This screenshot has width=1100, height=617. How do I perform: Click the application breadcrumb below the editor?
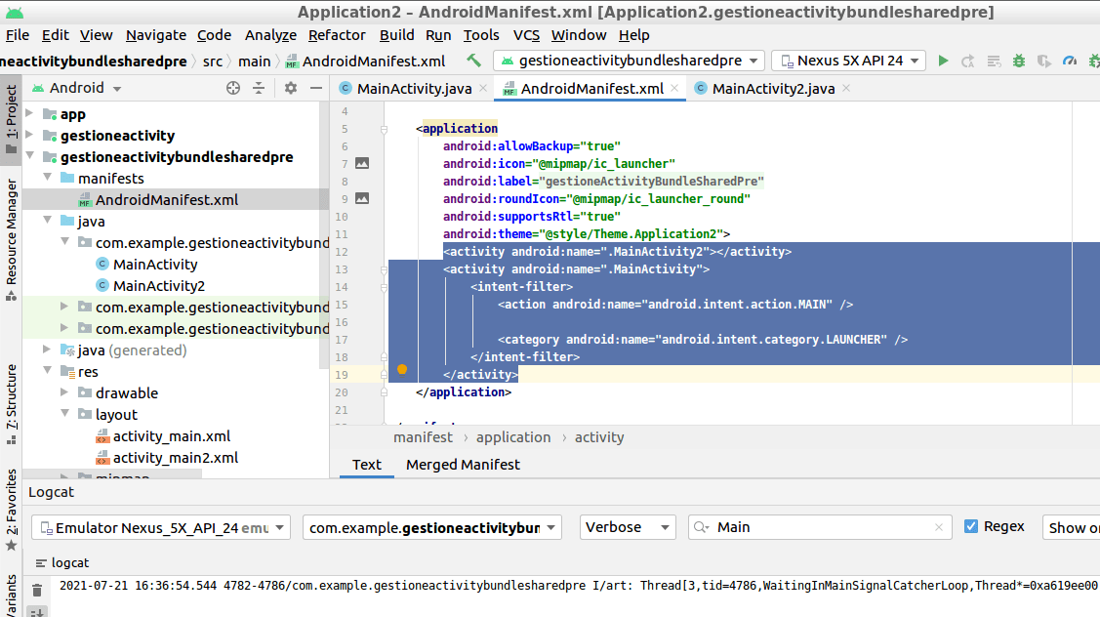[513, 437]
